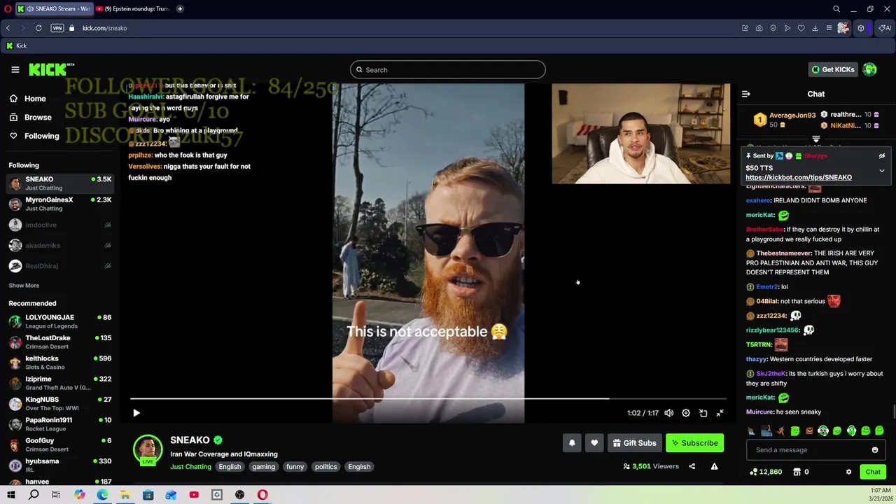Open Opera snapshot camera tool
The width and height of the screenshot is (896, 504).
[759, 28]
